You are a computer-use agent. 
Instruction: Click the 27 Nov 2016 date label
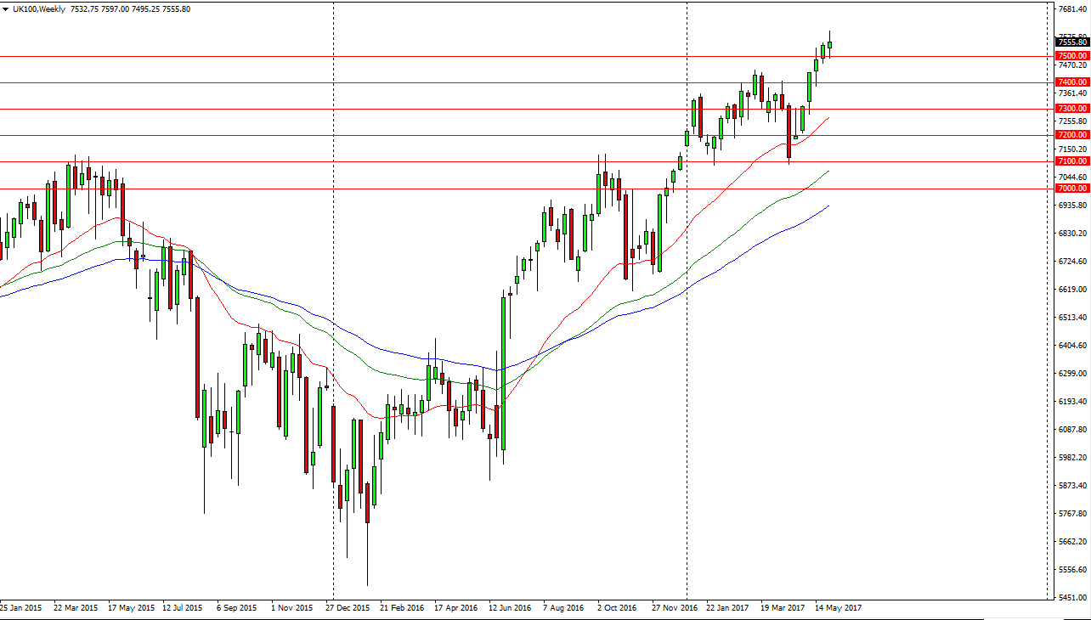676,608
